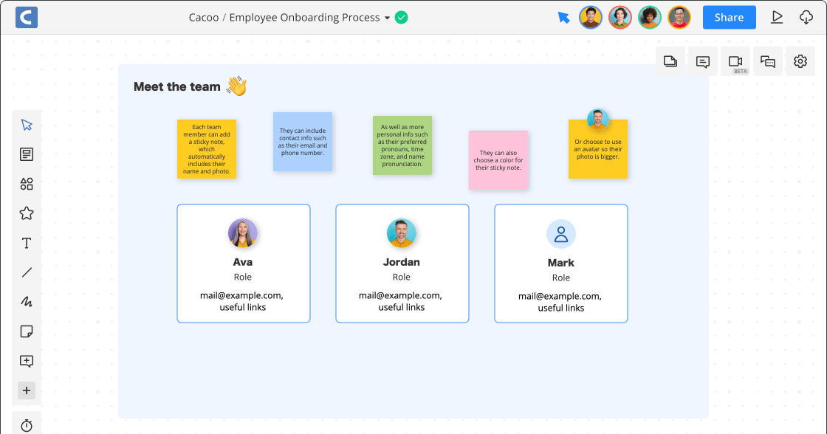
Task: Open the shapes library panel
Action: click(x=27, y=184)
